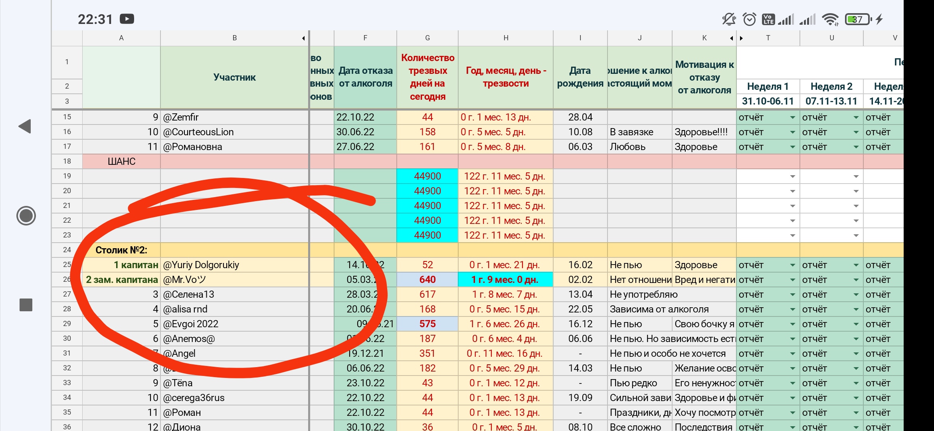This screenshot has height=431, width=934.
Task: Select column G header
Action: pyautogui.click(x=427, y=38)
